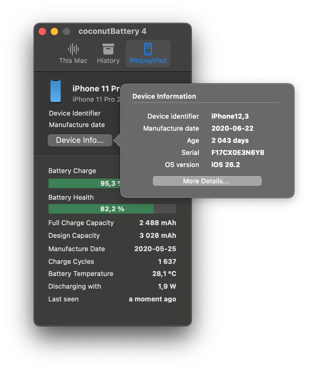
Task: Select manufacture date 2020-06-22 in popover
Action: 232,129
